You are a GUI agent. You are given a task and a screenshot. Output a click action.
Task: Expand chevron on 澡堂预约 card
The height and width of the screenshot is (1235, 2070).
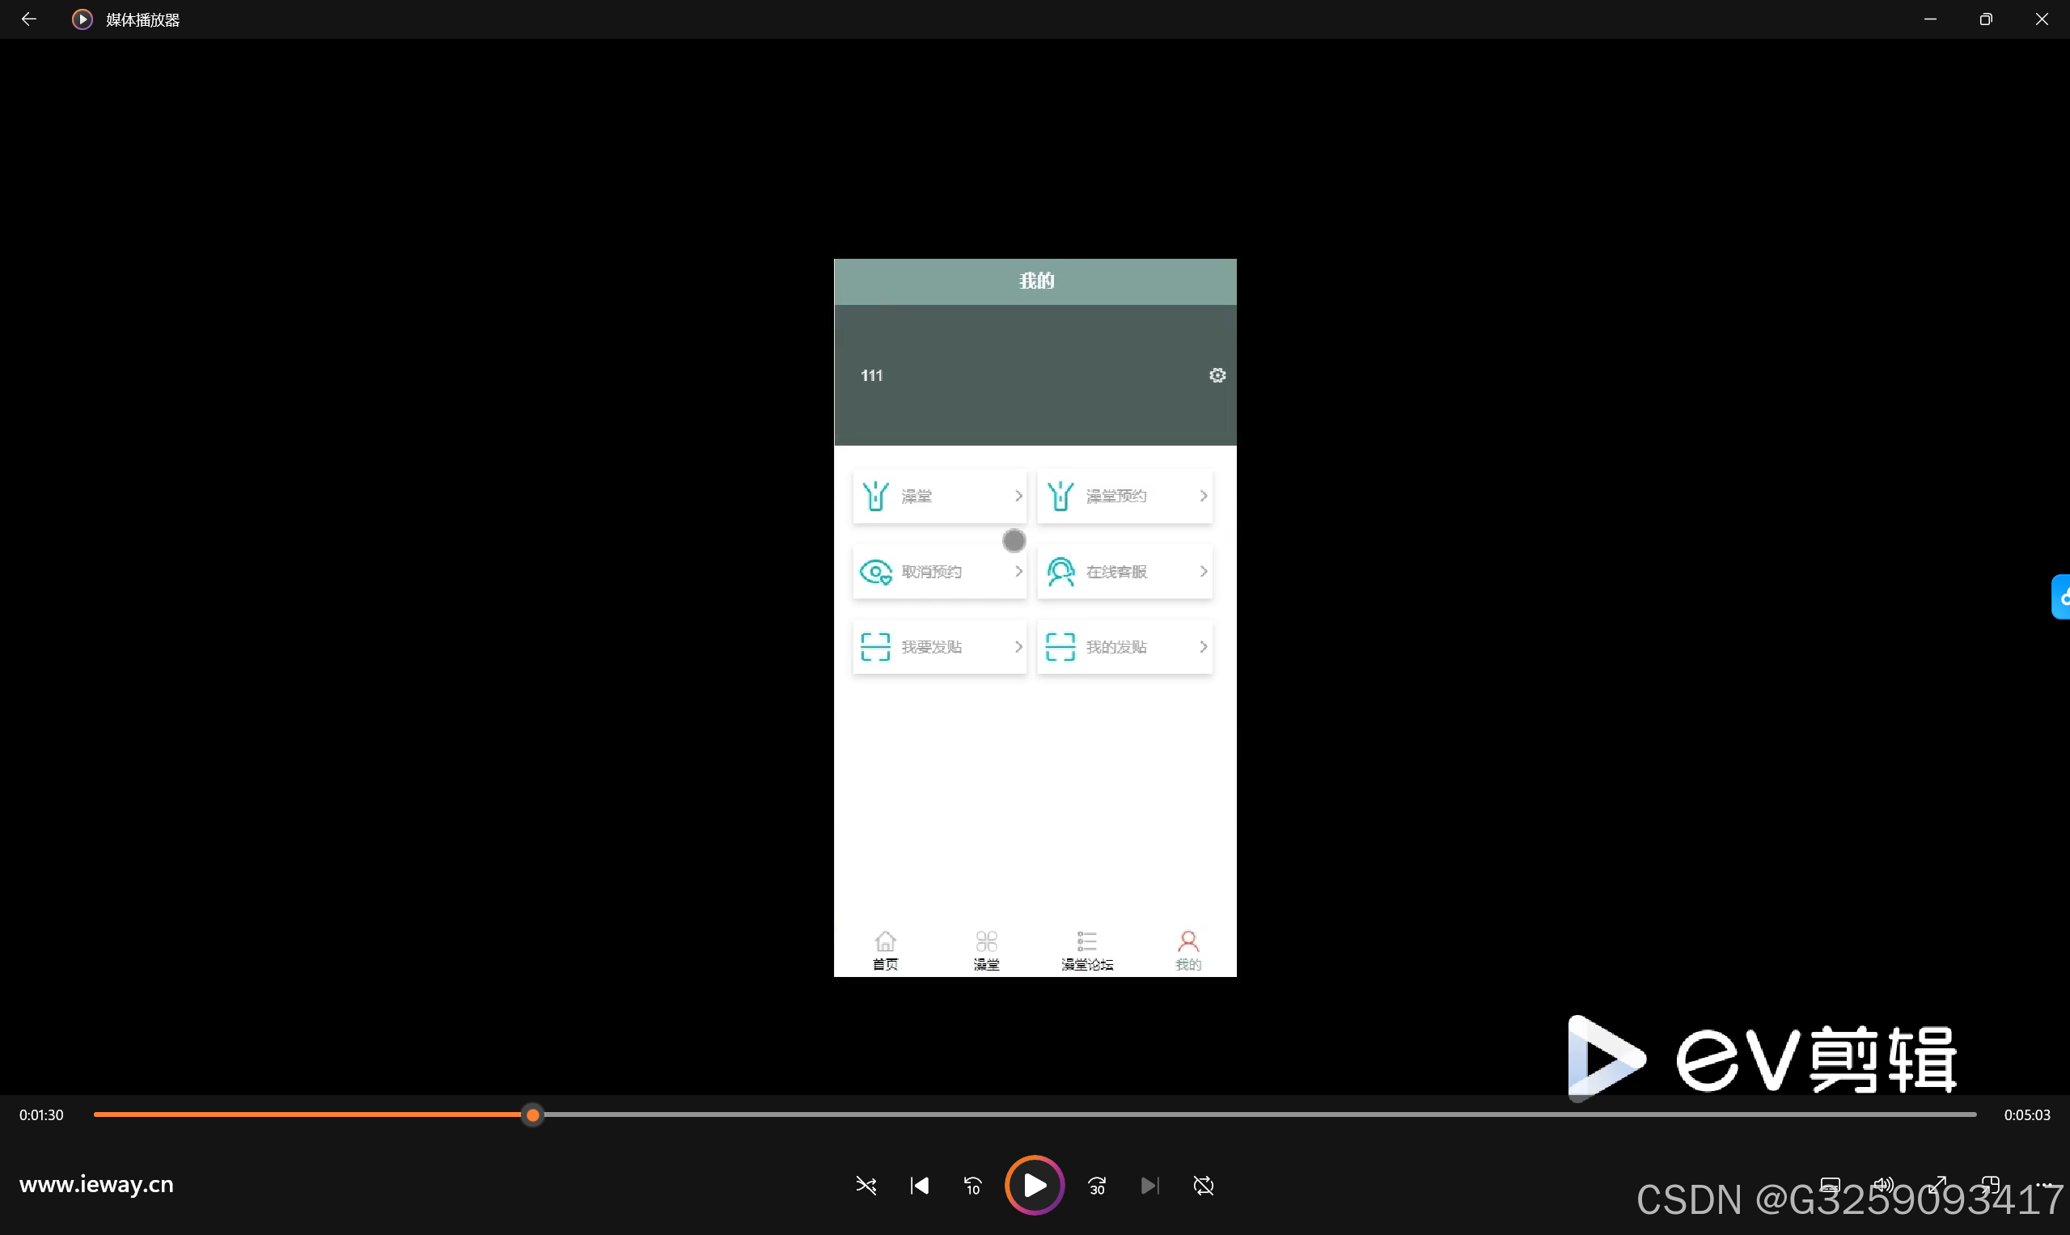pyautogui.click(x=1203, y=496)
